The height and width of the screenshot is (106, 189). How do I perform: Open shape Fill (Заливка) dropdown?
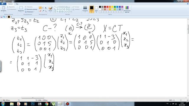click(76, 9)
